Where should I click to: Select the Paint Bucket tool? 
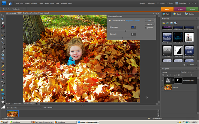[3, 86]
